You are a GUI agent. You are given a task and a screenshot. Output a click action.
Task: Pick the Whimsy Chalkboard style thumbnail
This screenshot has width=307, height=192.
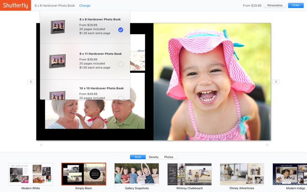(x=189, y=174)
